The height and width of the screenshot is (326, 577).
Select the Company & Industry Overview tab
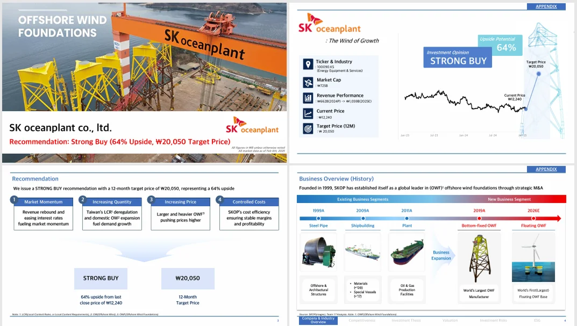click(318, 321)
